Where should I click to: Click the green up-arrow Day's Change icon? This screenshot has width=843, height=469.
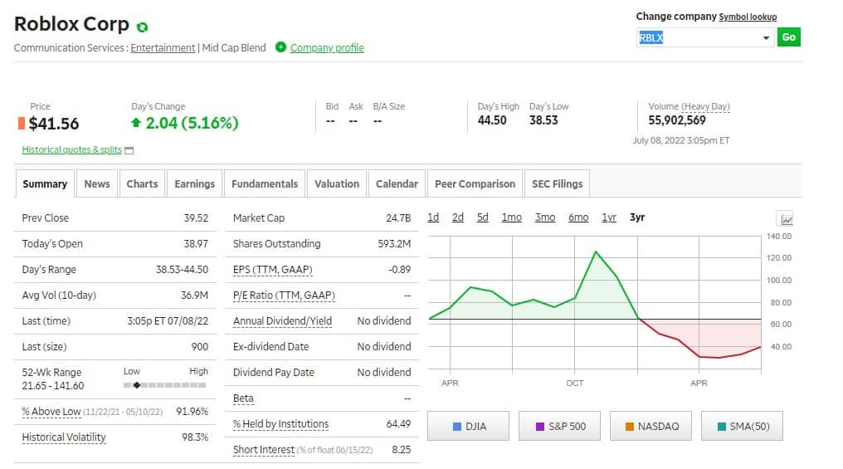coord(136,123)
